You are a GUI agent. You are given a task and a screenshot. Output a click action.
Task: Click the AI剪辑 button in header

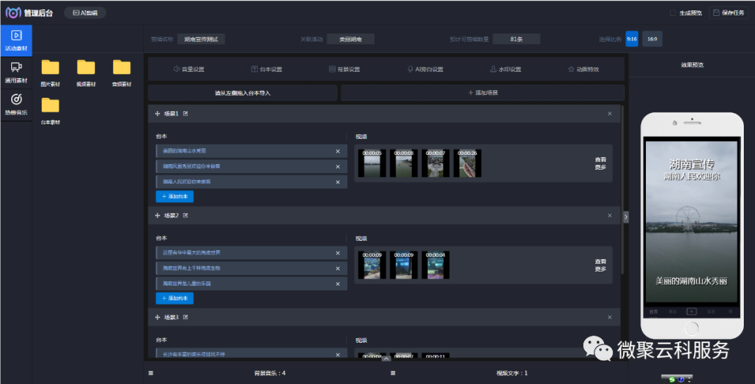pos(85,13)
